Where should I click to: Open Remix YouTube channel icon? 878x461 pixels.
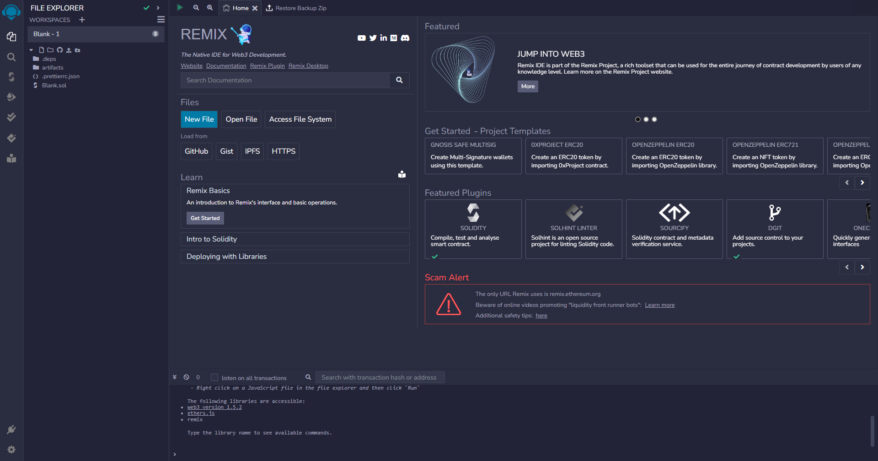361,38
